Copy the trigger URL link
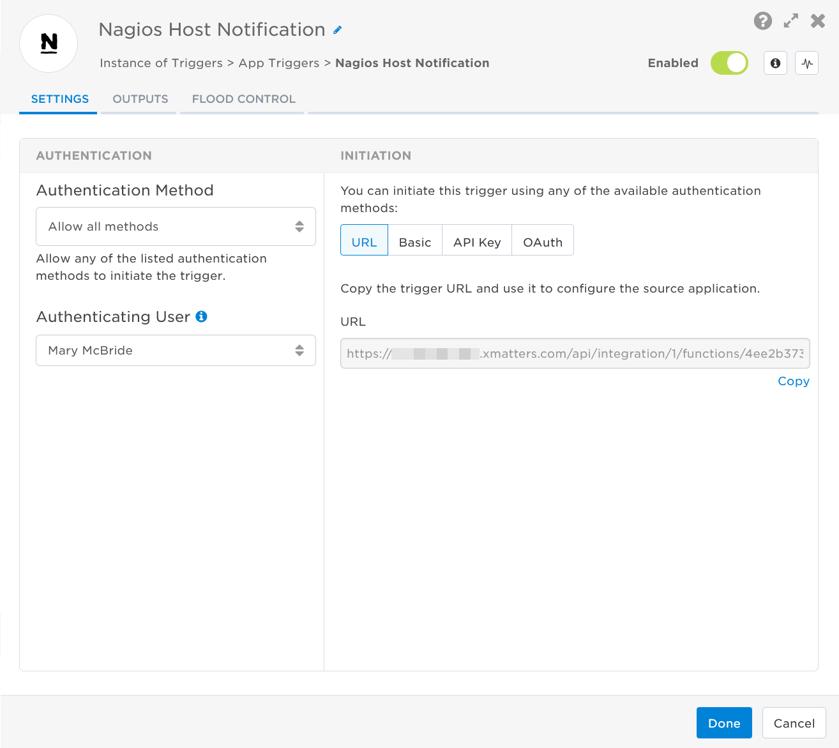839x748 pixels. tap(793, 381)
